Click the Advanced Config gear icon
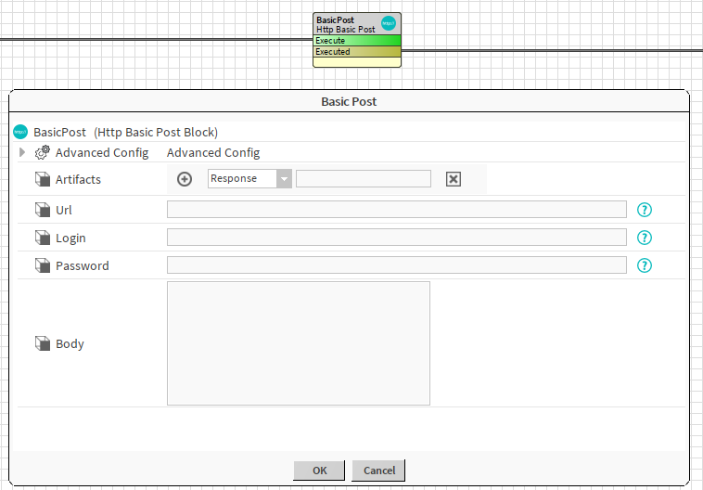Viewport: 703px width, 490px height. (42, 152)
